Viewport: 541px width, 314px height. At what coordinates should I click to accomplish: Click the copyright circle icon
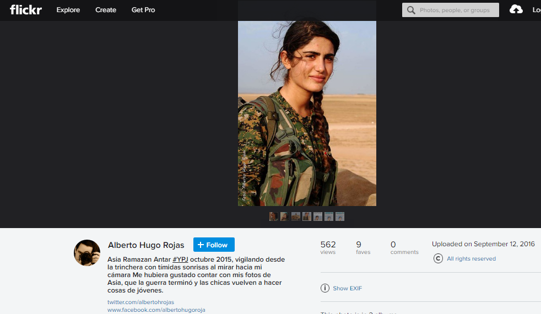pos(438,258)
